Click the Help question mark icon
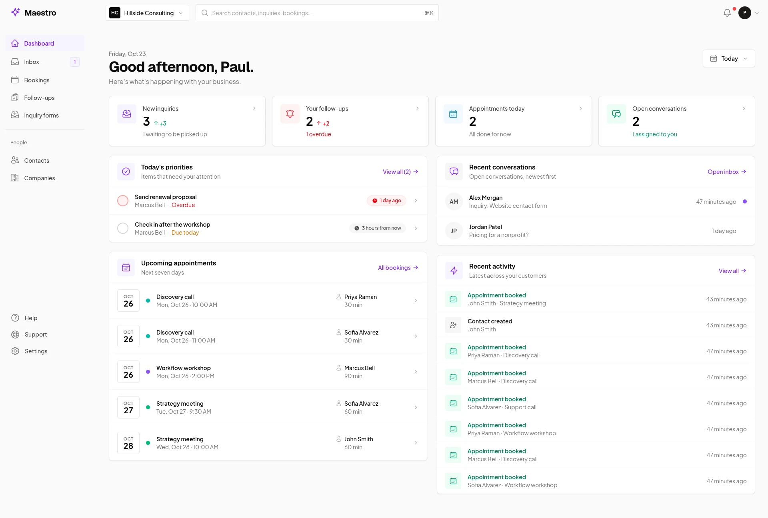The height and width of the screenshot is (518, 768). (15, 318)
